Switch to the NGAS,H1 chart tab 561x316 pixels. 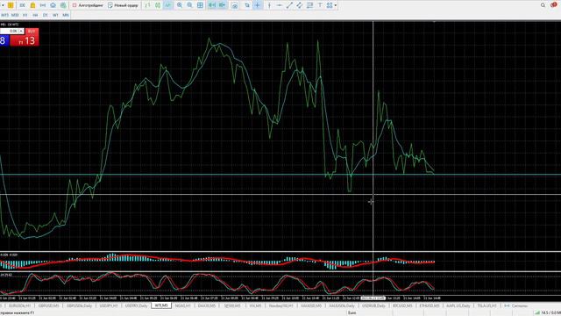(182, 305)
